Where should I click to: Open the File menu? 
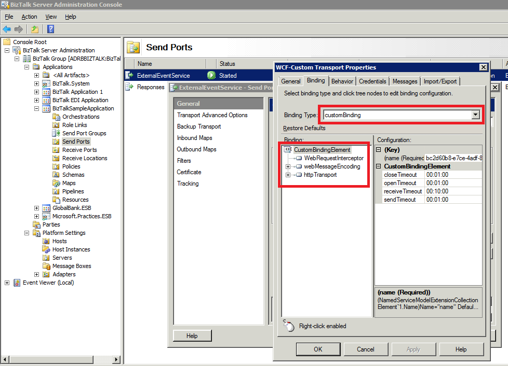click(9, 17)
